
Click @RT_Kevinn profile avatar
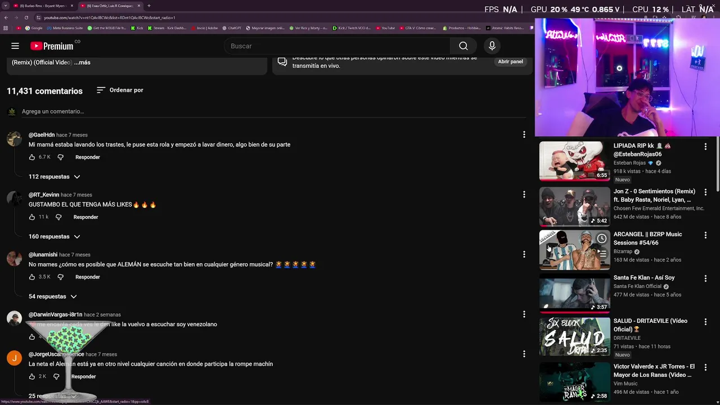(14, 198)
